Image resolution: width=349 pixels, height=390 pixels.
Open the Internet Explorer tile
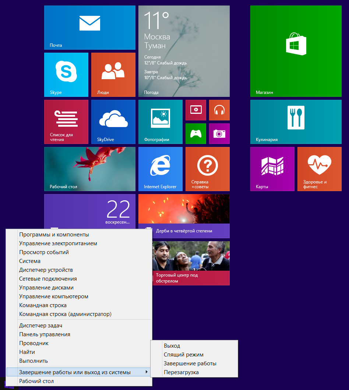(160, 169)
